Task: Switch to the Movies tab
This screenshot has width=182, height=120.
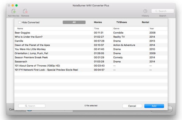Action: tap(98, 22)
